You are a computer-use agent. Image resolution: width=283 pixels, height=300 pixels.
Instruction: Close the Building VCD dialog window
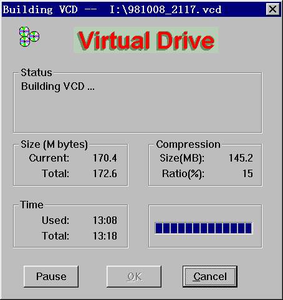(272, 9)
